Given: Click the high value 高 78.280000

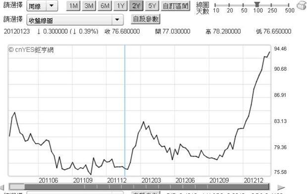Looking at the screenshot, I should click(x=223, y=31).
